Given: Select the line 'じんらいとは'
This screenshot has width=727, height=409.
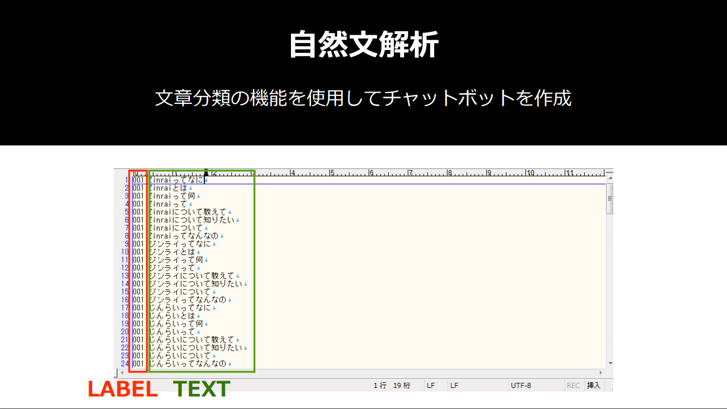Looking at the screenshot, I should 172,315.
